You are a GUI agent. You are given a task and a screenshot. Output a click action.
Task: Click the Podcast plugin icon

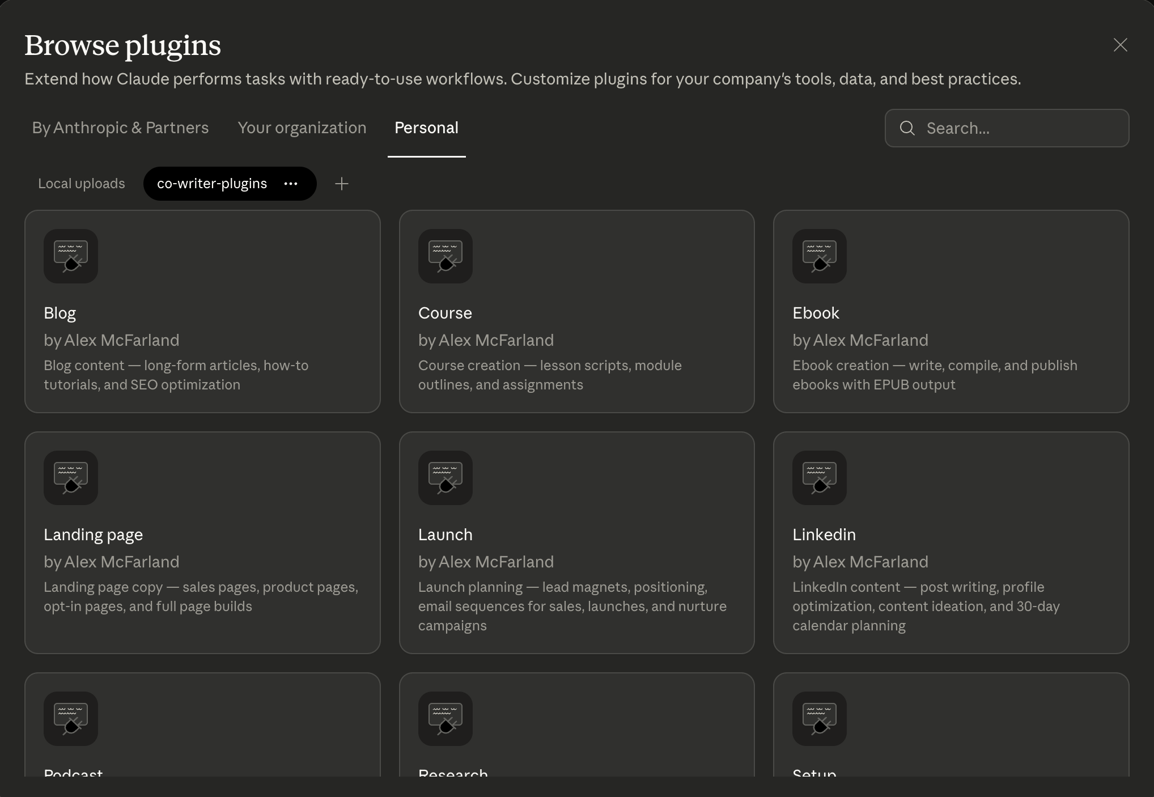[71, 719]
